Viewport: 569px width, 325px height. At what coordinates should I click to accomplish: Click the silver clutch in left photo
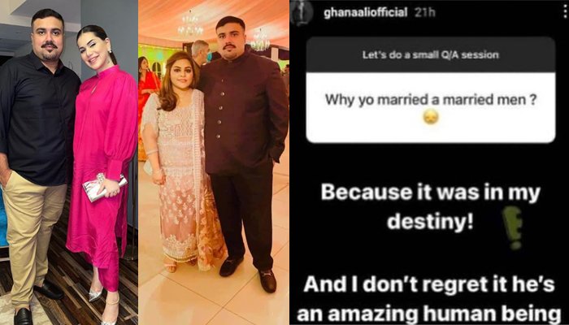click(x=105, y=186)
